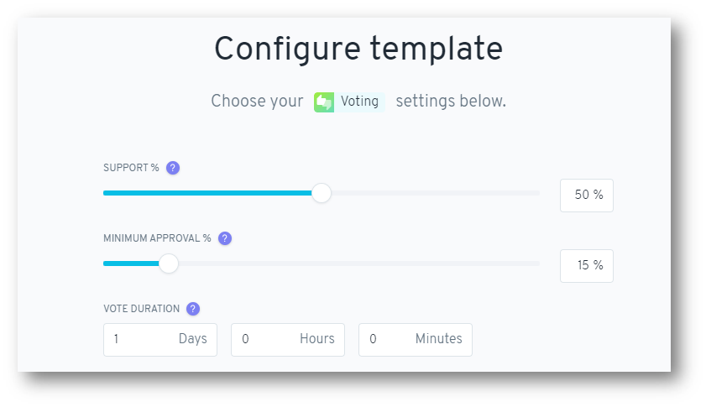706x407 pixels.
Task: Click the Minimum Approval slider handle
Action: click(169, 264)
